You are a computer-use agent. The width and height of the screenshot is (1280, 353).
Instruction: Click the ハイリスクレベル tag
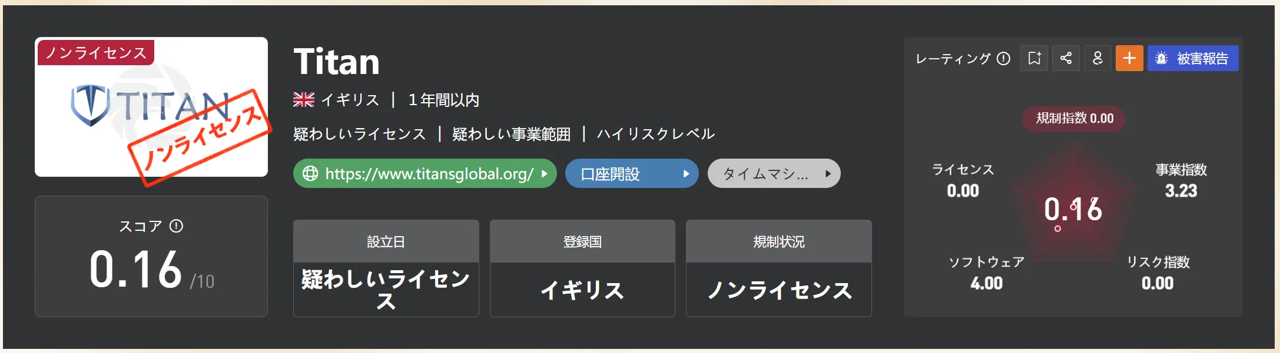[656, 134]
